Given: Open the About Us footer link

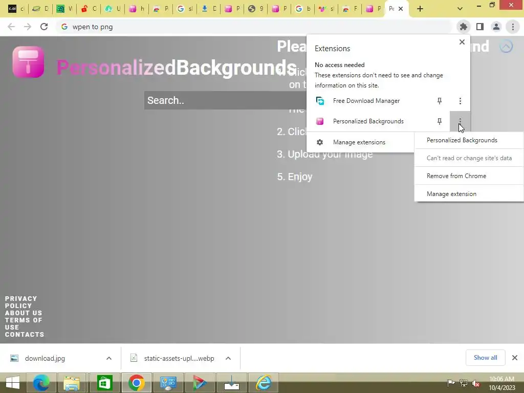Looking at the screenshot, I should (24, 313).
